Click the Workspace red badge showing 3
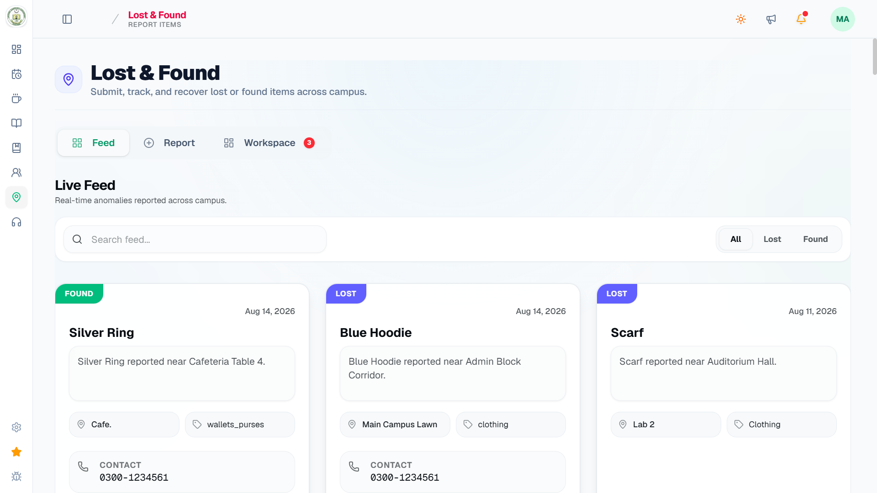 pos(309,143)
